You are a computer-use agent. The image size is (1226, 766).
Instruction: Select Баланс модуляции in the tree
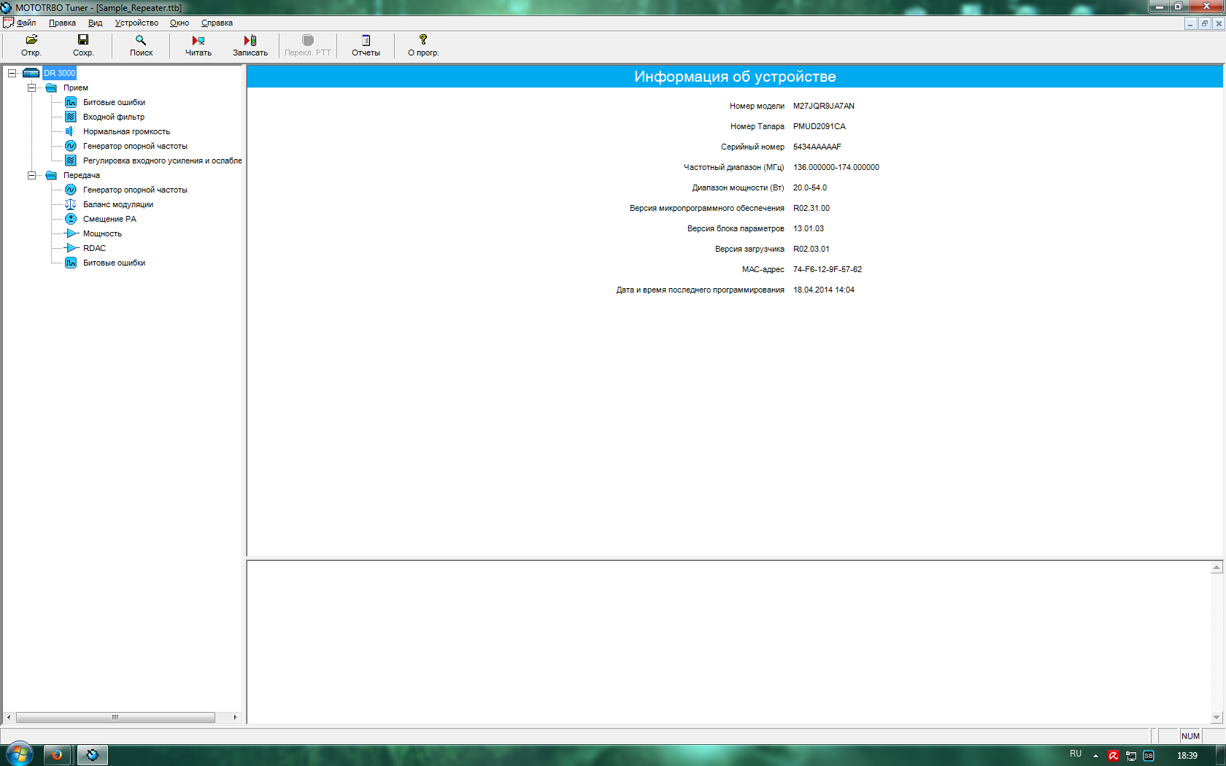(117, 204)
